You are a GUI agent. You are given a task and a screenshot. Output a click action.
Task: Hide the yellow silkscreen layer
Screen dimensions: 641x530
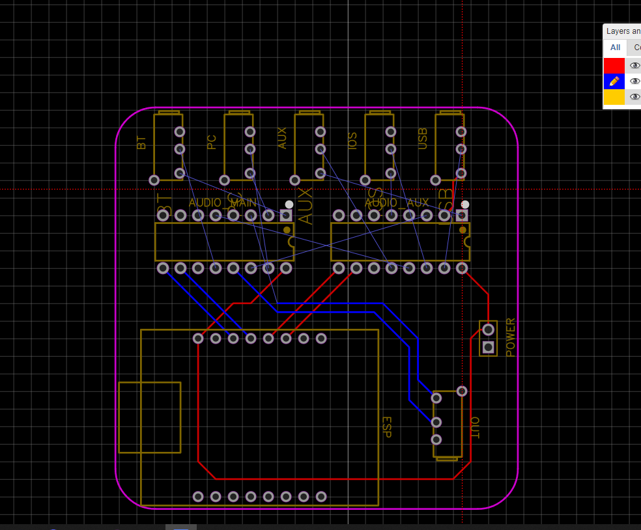tap(634, 96)
